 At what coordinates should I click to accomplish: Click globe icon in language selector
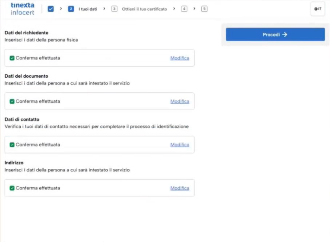[315, 9]
